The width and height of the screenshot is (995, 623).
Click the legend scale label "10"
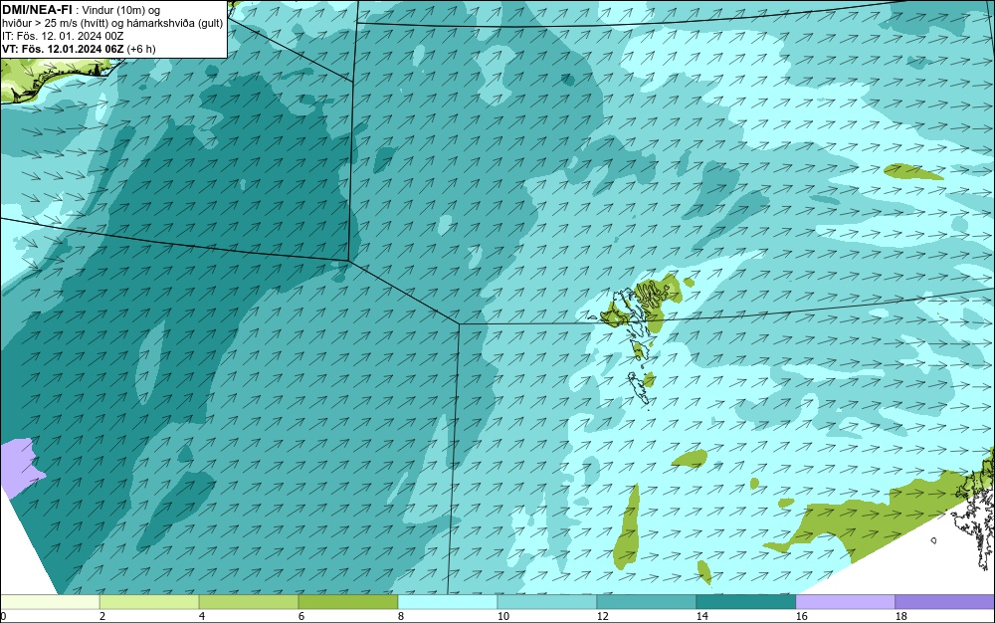(502, 616)
